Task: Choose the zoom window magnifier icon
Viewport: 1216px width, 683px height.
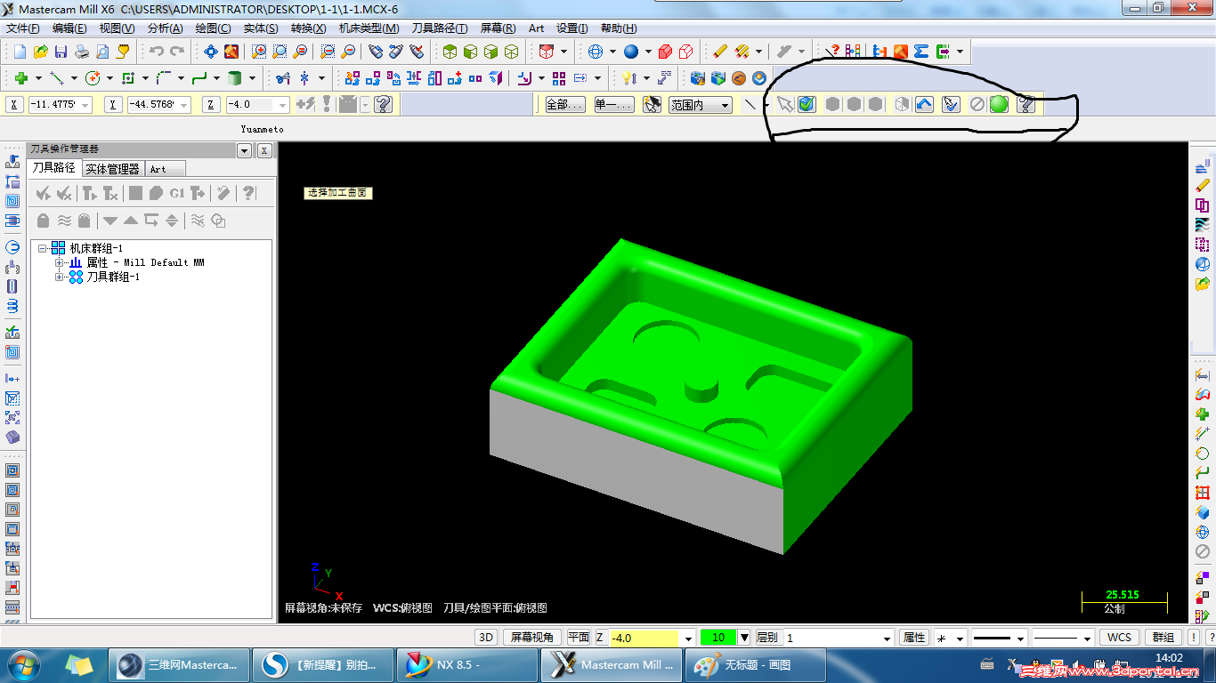Action: click(x=259, y=52)
